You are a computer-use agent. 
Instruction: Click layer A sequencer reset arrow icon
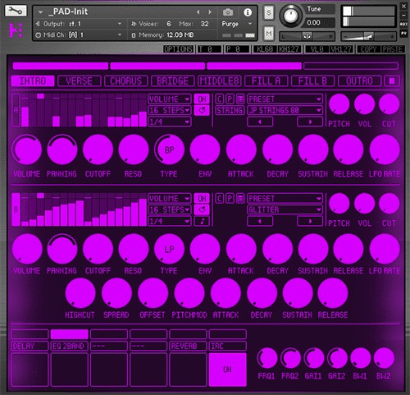click(202, 110)
